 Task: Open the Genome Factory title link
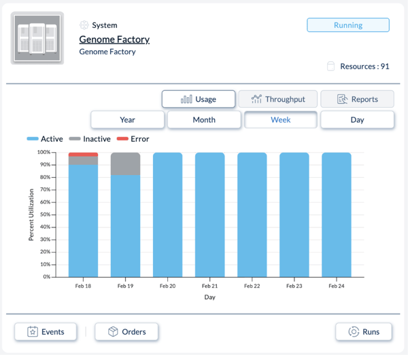114,39
